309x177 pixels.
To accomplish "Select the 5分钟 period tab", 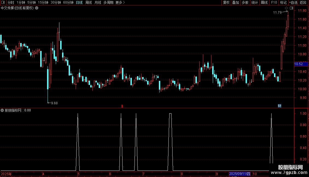I will [31, 2].
